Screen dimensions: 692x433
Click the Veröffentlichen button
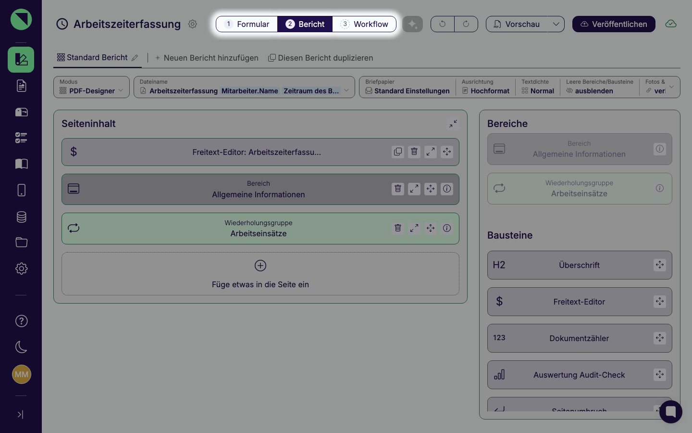[x=614, y=24]
